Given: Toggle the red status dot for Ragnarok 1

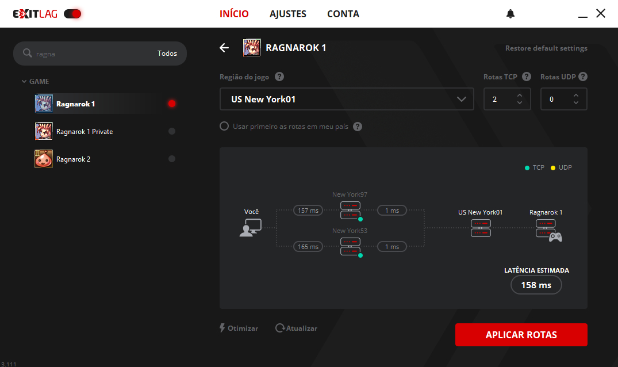Looking at the screenshot, I should 171,104.
